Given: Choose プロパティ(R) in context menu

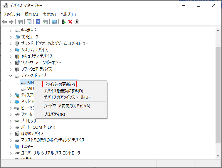Looking at the screenshot, I should click(55, 114).
